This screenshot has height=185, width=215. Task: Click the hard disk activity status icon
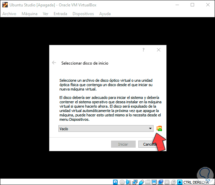click(115, 182)
